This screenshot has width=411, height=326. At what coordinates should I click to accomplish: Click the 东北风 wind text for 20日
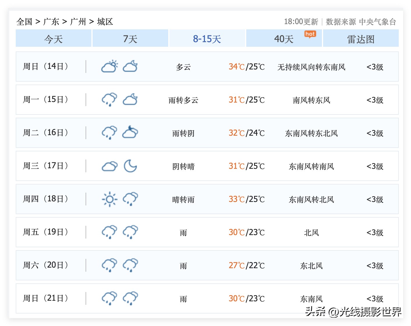pyautogui.click(x=311, y=266)
